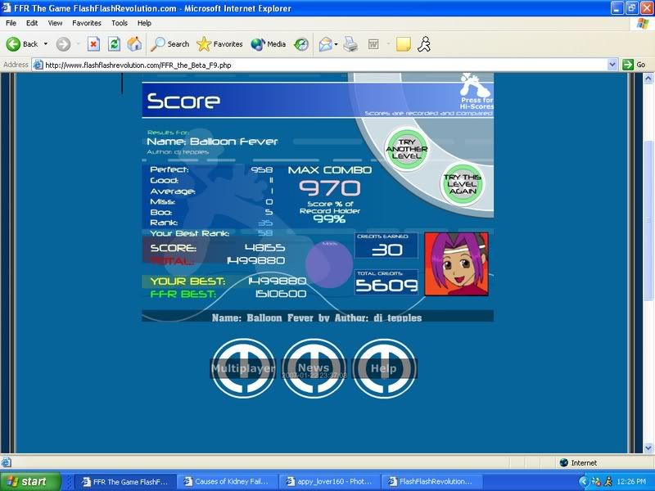
Task: Click the yellow Discuss note icon
Action: click(403, 44)
